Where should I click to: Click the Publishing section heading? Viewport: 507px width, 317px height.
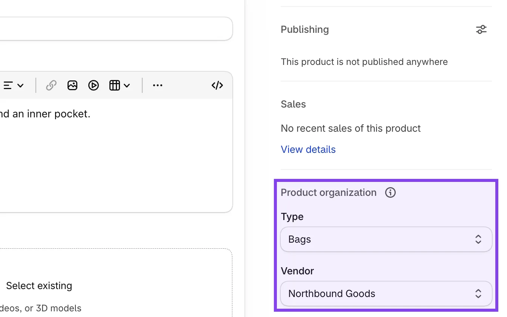coord(305,29)
